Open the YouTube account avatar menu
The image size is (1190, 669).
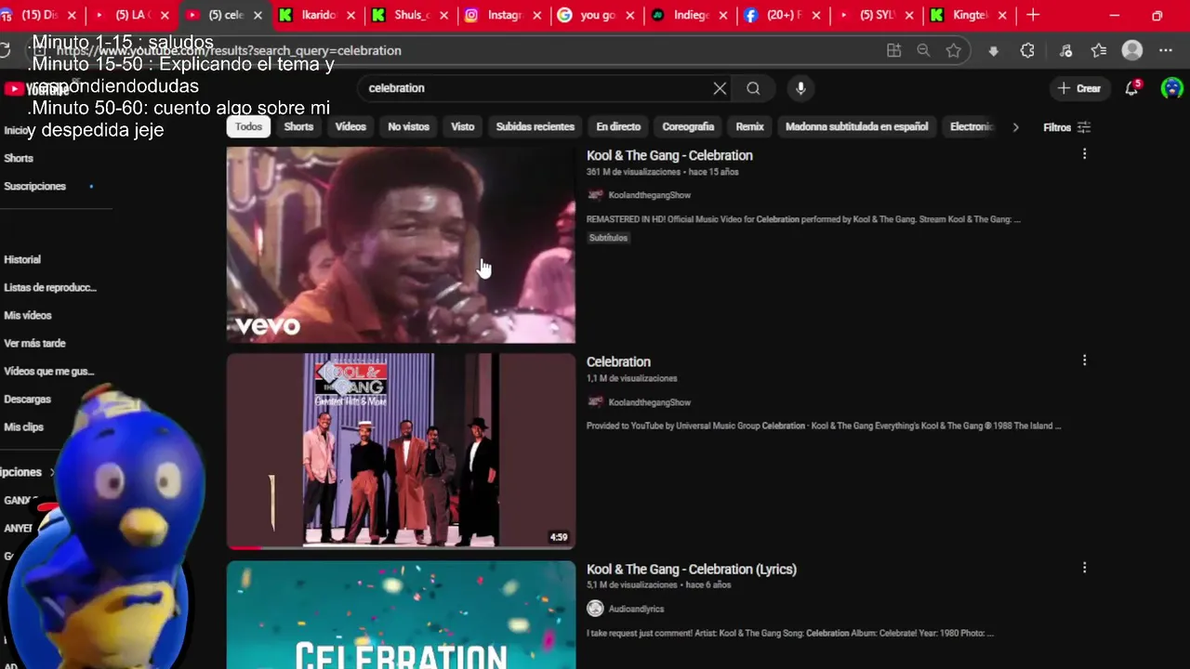pos(1171,88)
